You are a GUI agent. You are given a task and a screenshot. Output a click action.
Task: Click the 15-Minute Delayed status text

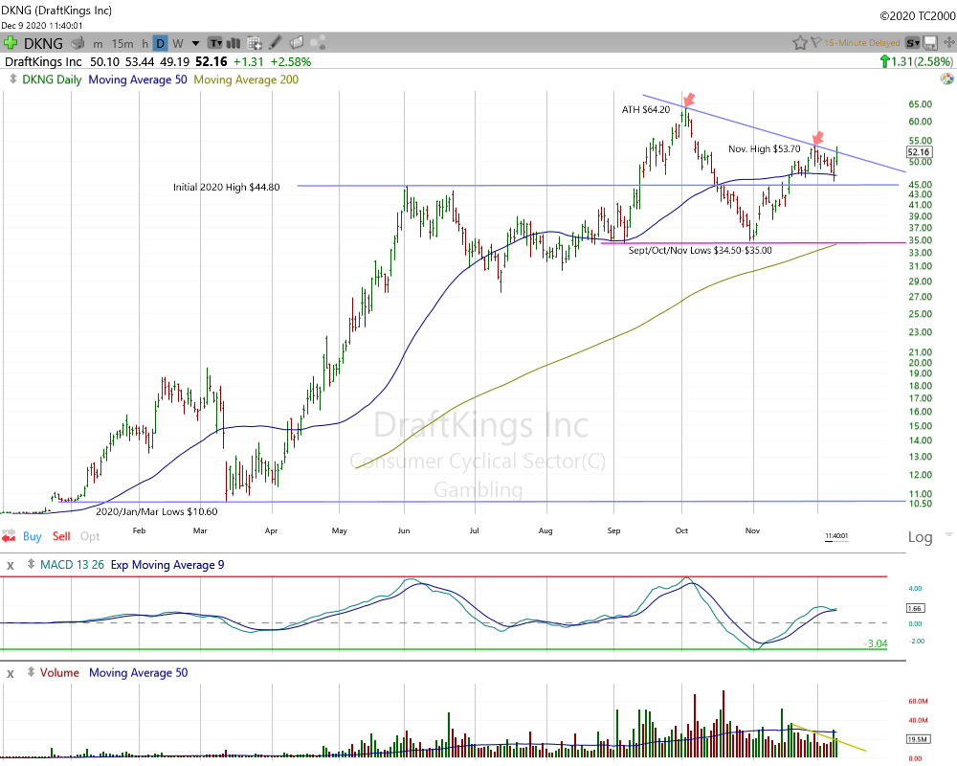tap(862, 43)
